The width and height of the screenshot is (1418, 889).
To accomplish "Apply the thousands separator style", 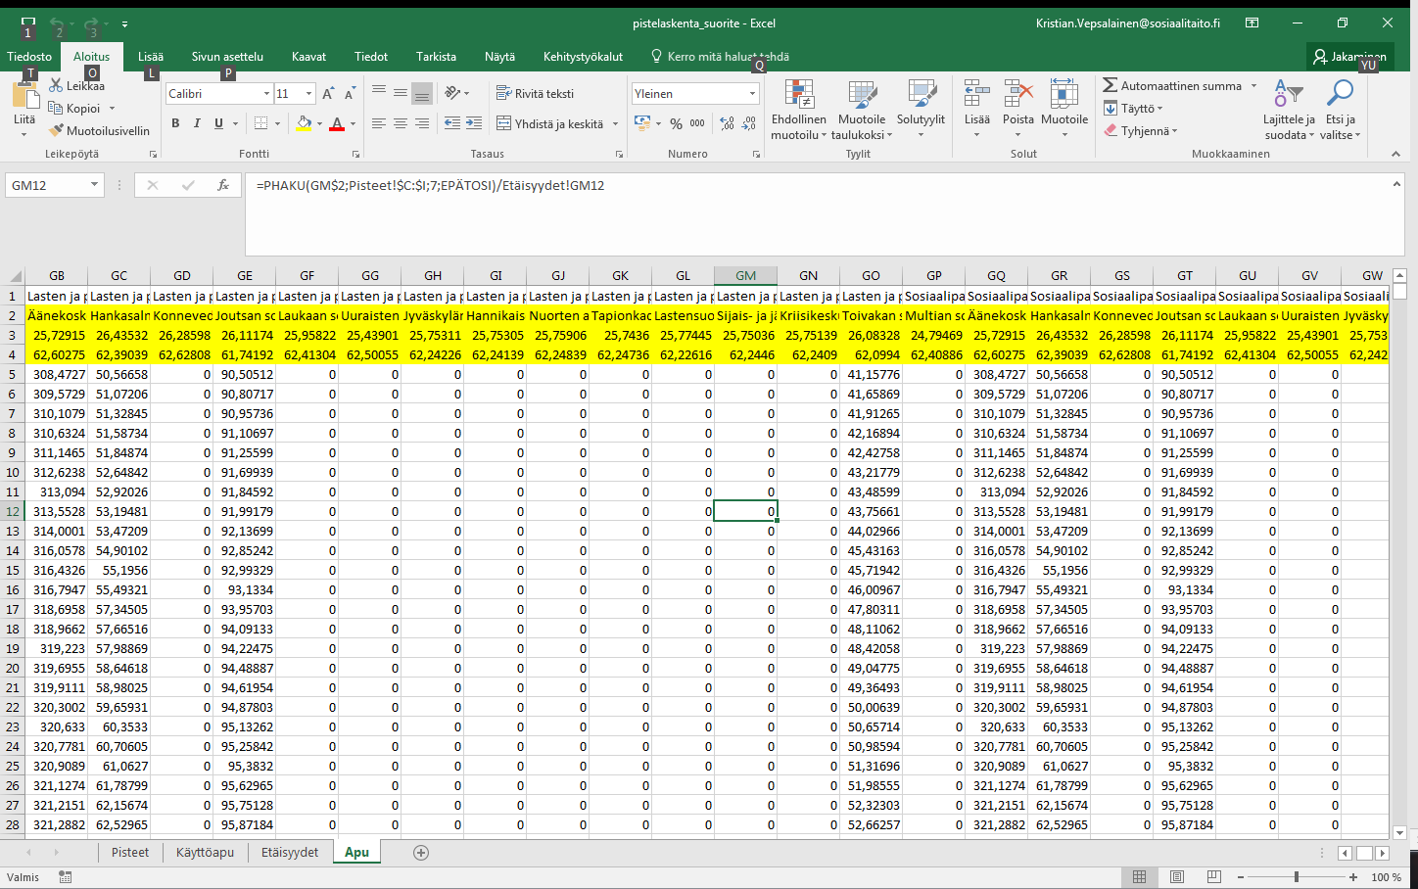I will coord(697,123).
